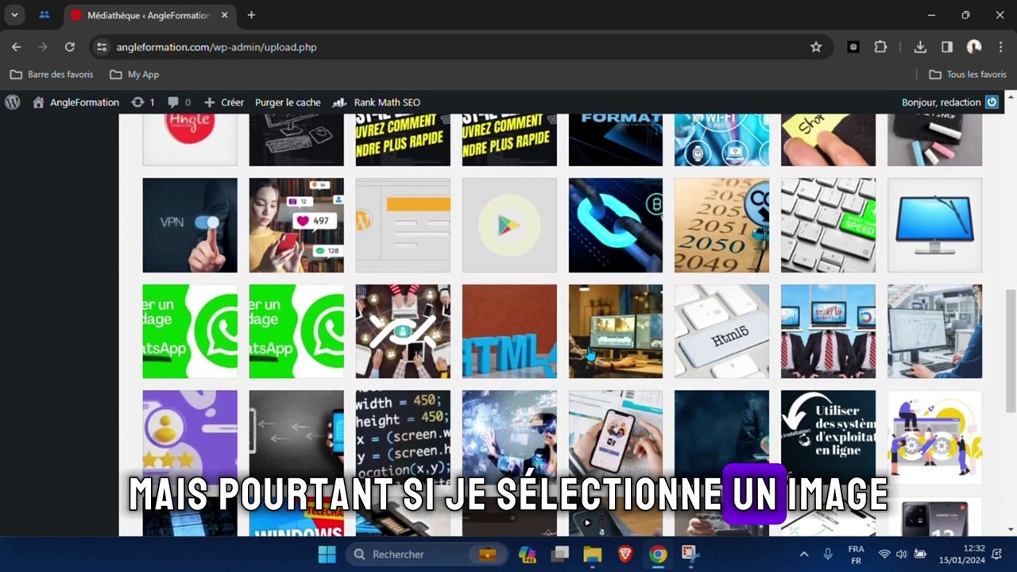
Task: Open Brave browser from the taskbar
Action: pos(625,554)
